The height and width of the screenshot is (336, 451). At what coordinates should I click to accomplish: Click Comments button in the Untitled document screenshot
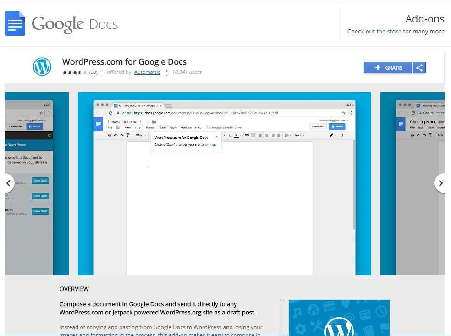[x=318, y=127]
